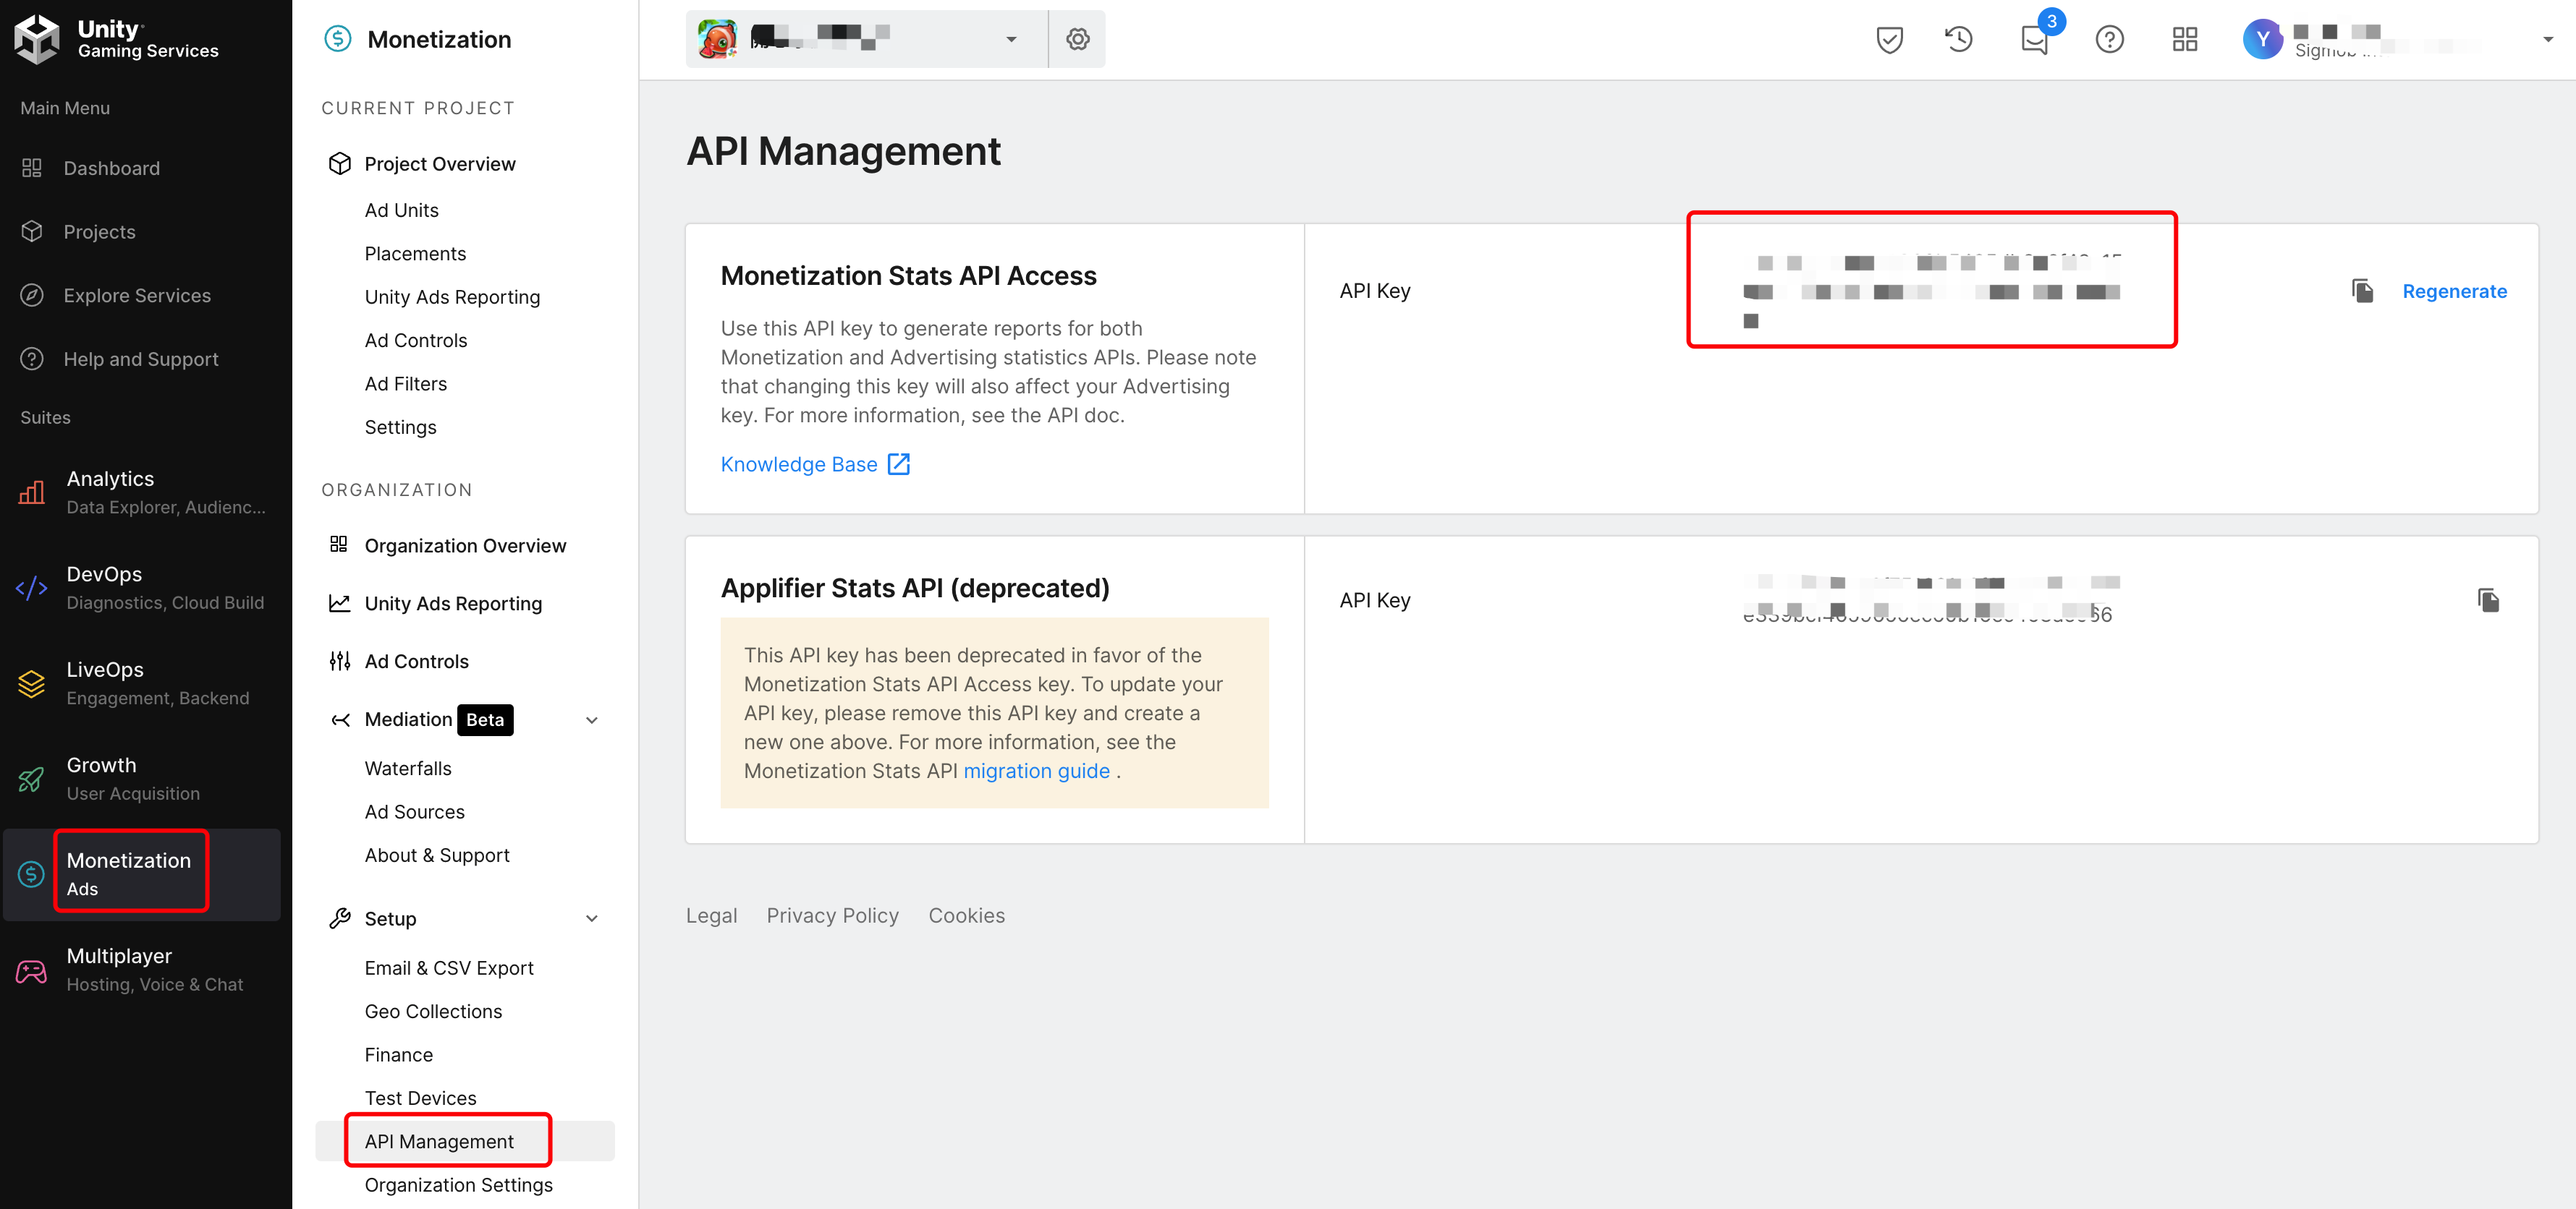Open the DevOps suite

click(x=141, y=588)
